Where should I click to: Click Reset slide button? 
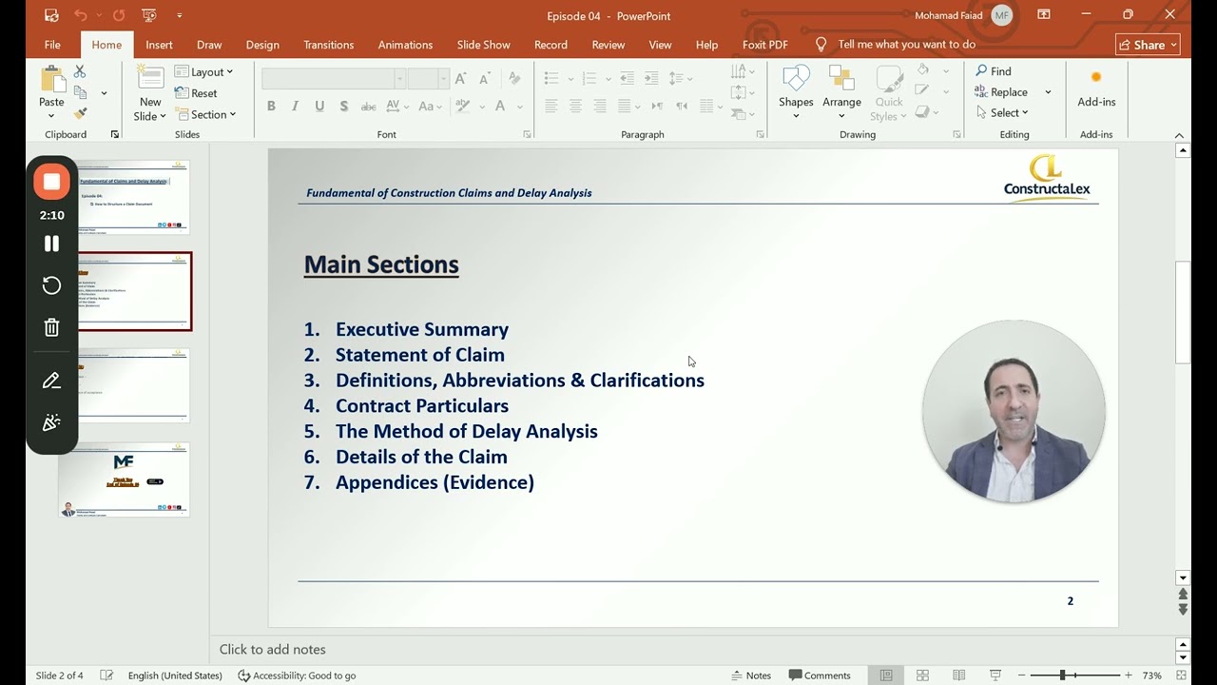coord(196,93)
